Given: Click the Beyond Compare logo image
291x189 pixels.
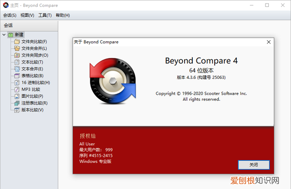Looking at the screenshot, I should pyautogui.click(x=113, y=81).
